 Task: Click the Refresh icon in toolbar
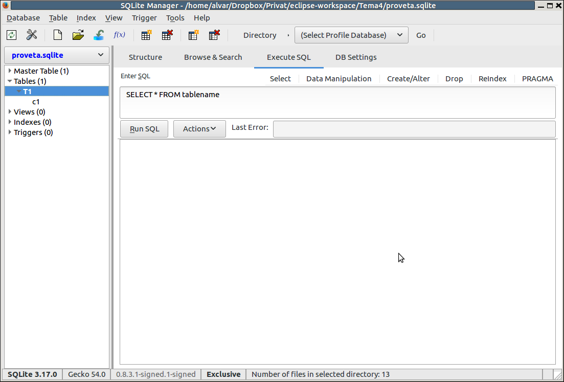pos(11,35)
